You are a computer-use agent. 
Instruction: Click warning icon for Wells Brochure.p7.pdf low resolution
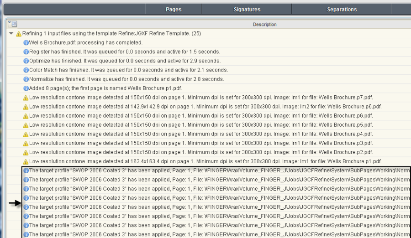pos(26,98)
